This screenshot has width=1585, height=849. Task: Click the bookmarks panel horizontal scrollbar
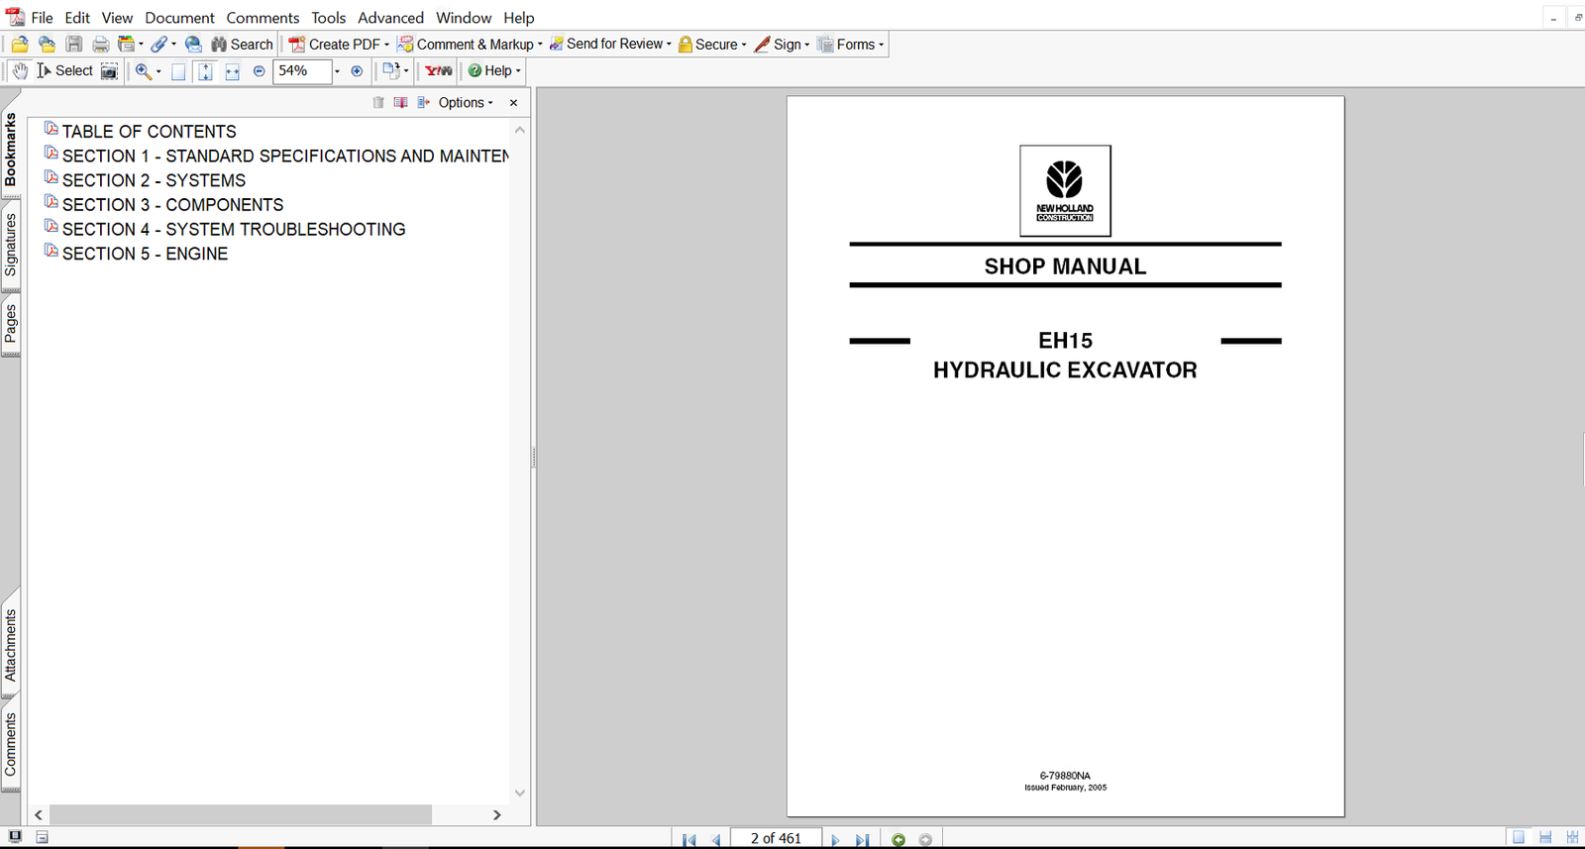point(241,814)
